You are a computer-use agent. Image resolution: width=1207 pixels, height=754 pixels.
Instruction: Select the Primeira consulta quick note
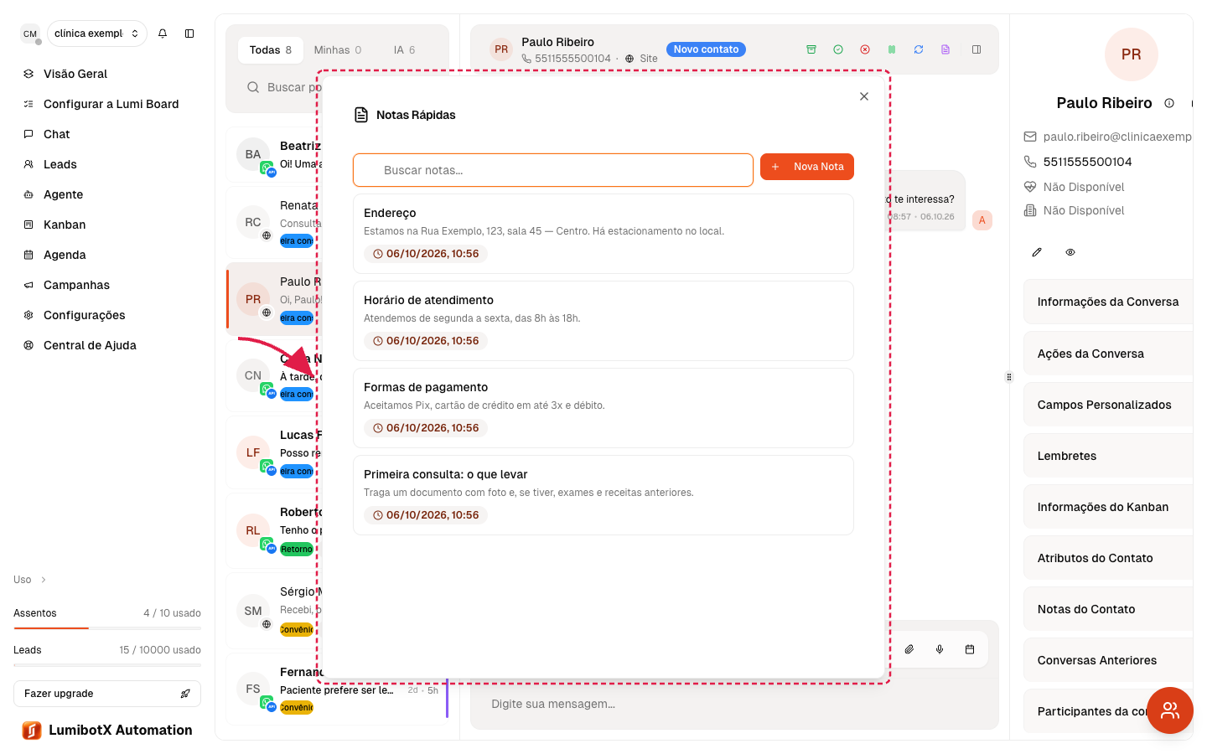click(x=603, y=495)
